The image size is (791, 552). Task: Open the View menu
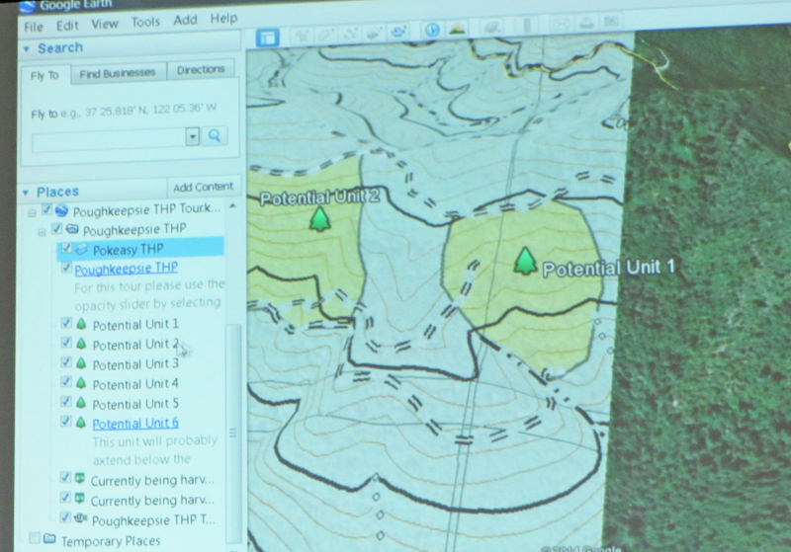pyautogui.click(x=105, y=24)
